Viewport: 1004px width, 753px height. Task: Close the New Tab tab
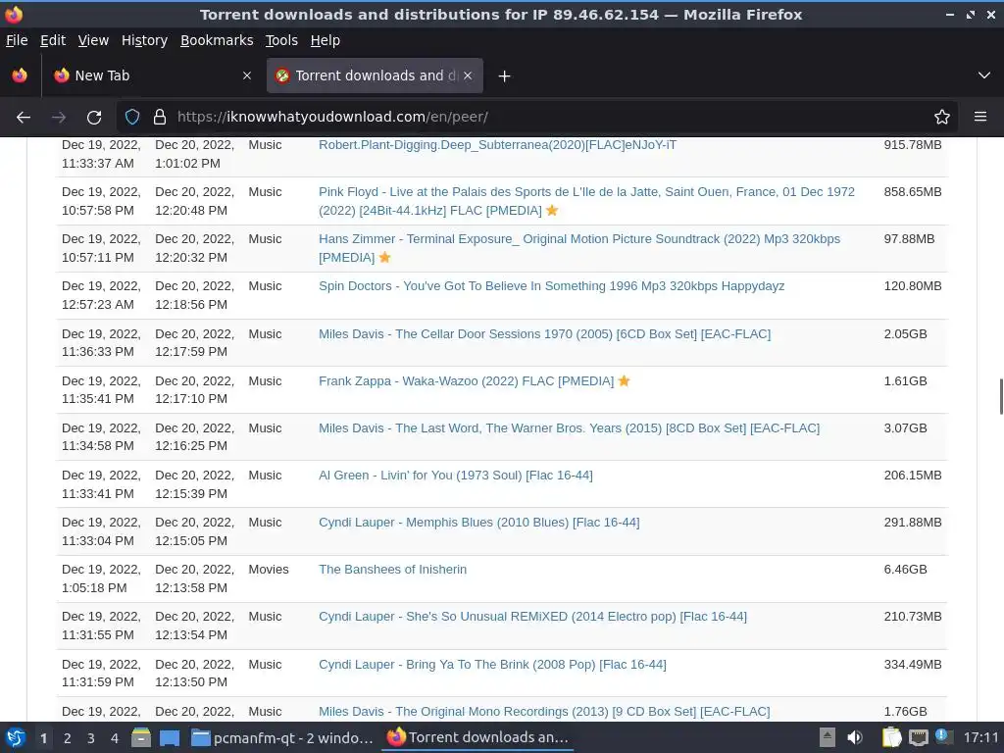point(246,75)
